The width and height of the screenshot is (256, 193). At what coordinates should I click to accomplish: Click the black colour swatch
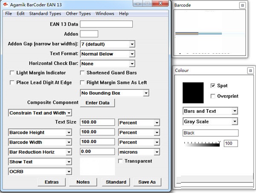coord(193,93)
